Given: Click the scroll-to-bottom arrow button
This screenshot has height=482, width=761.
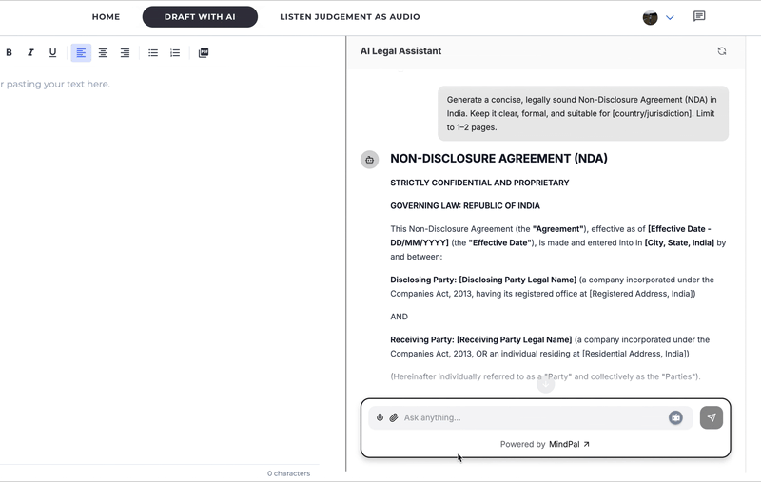Looking at the screenshot, I should coord(545,384).
